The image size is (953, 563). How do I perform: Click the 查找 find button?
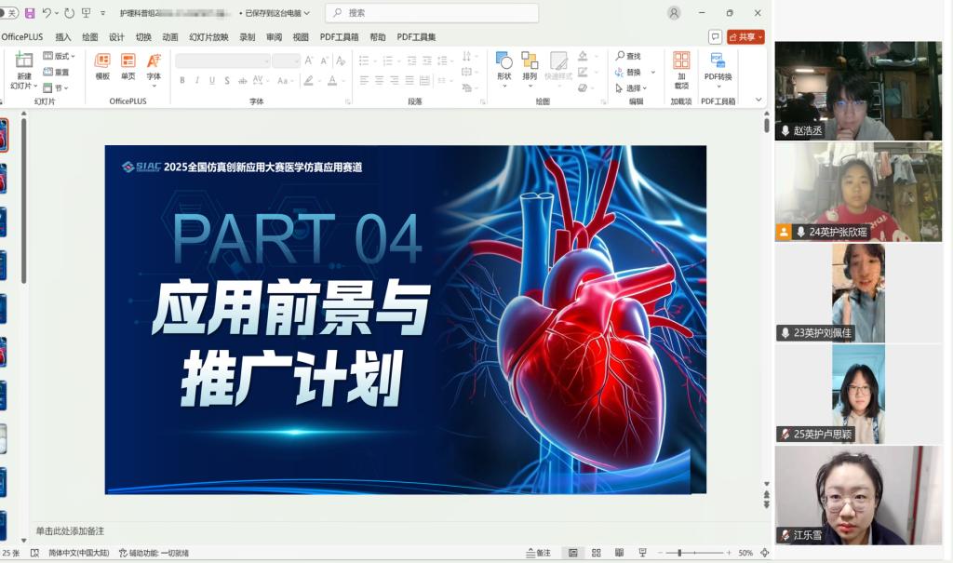pyautogui.click(x=628, y=56)
